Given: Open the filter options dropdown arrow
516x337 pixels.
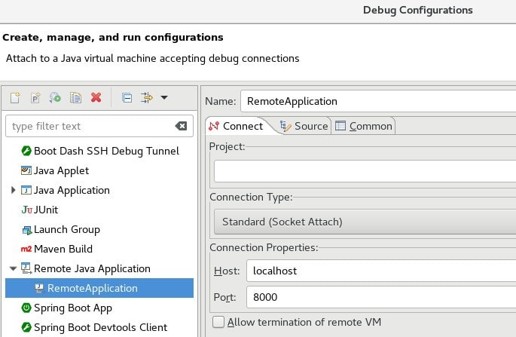Looking at the screenshot, I should 164,97.
